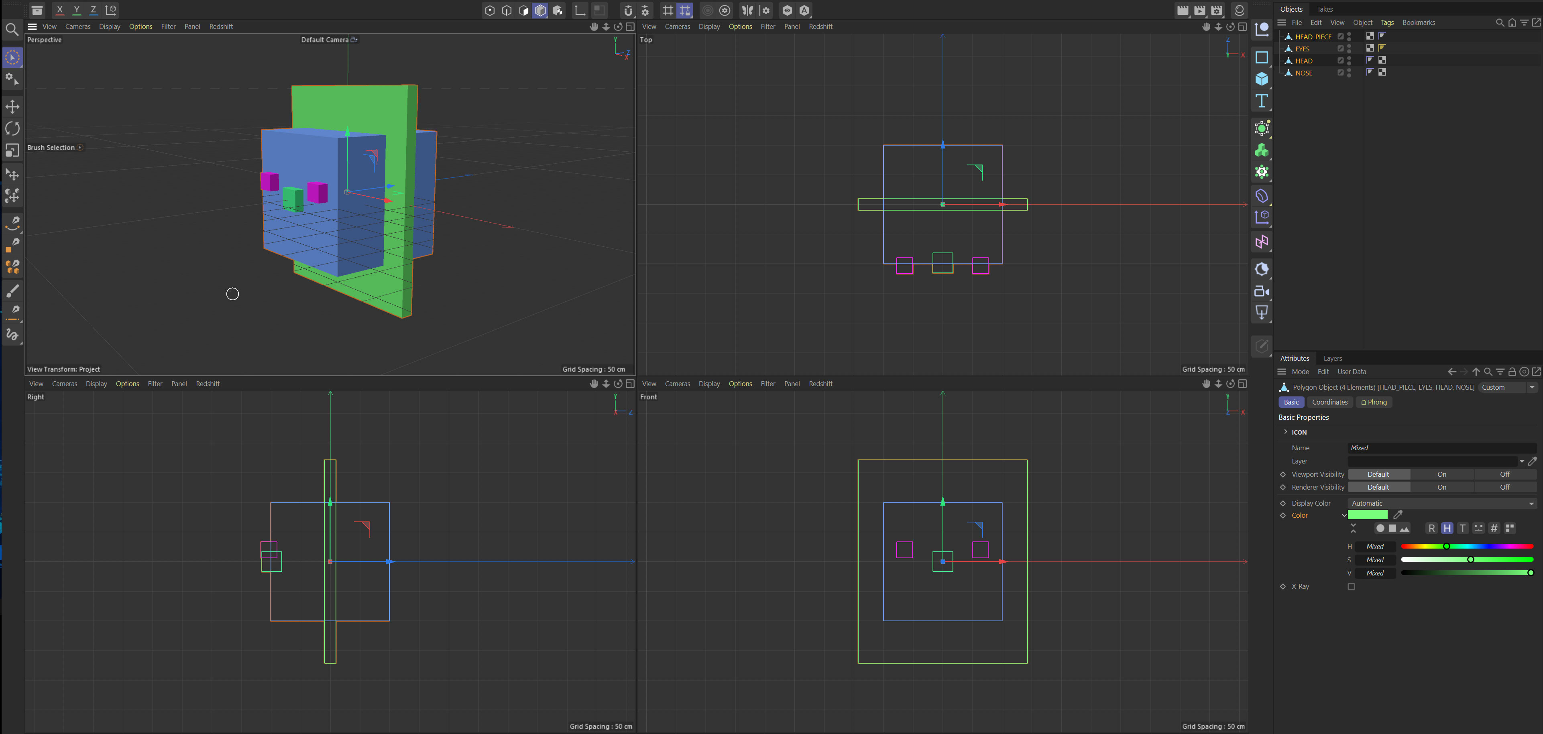The width and height of the screenshot is (1543, 734).
Task: Select the Rotate tool
Action: [12, 128]
